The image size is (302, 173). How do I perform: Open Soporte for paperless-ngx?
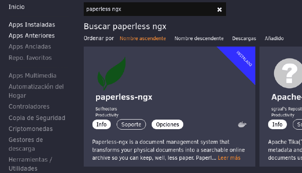tap(131, 125)
